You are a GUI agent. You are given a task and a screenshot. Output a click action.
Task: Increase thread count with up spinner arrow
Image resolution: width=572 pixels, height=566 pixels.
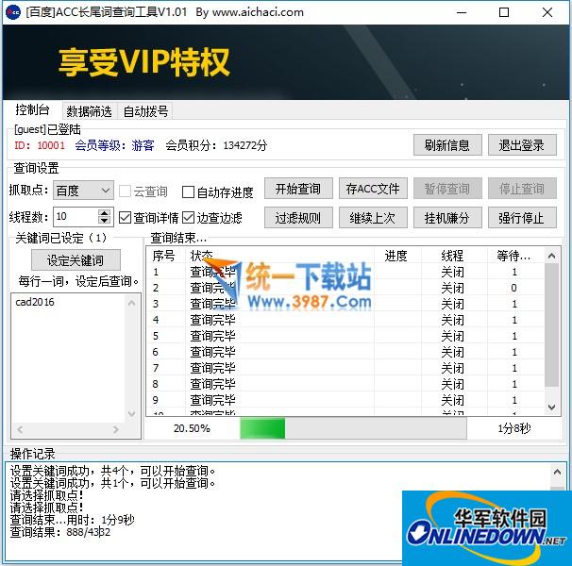[x=105, y=212]
